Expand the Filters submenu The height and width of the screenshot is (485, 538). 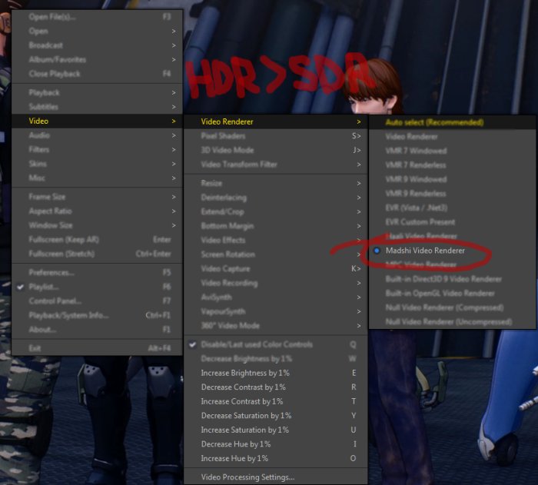[x=97, y=149]
